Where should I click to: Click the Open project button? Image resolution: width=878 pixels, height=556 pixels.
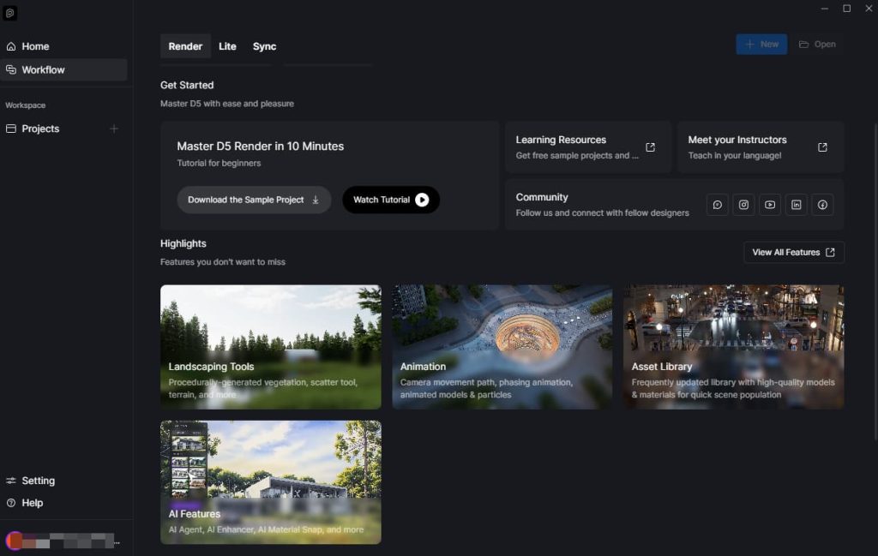(x=817, y=45)
